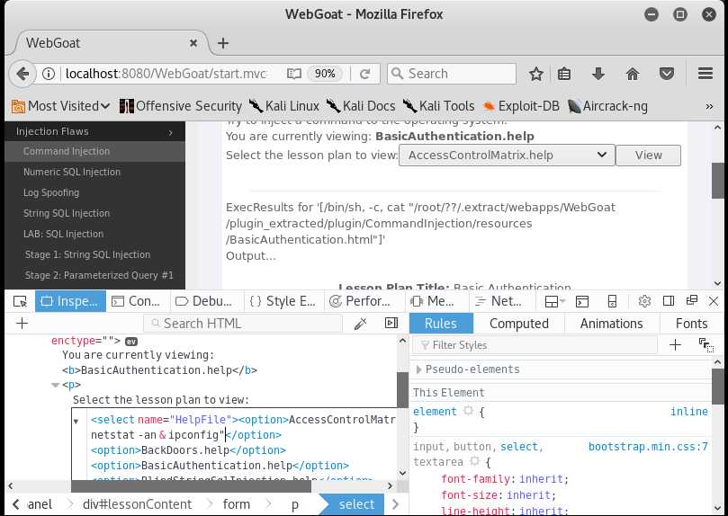The image size is (728, 516).
Task: Collapse the <p> node in markup
Action: [x=56, y=385]
